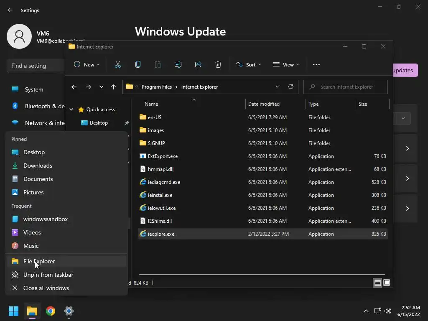Screen dimensions: 428x321
Task: Select the images folder
Action: pos(262,130)
